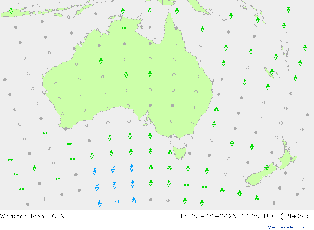Image resolution: width=314 pixels, height=230 pixels.
Task: Click grey overcast dot on New Zealand's North Island
Action: (291, 158)
